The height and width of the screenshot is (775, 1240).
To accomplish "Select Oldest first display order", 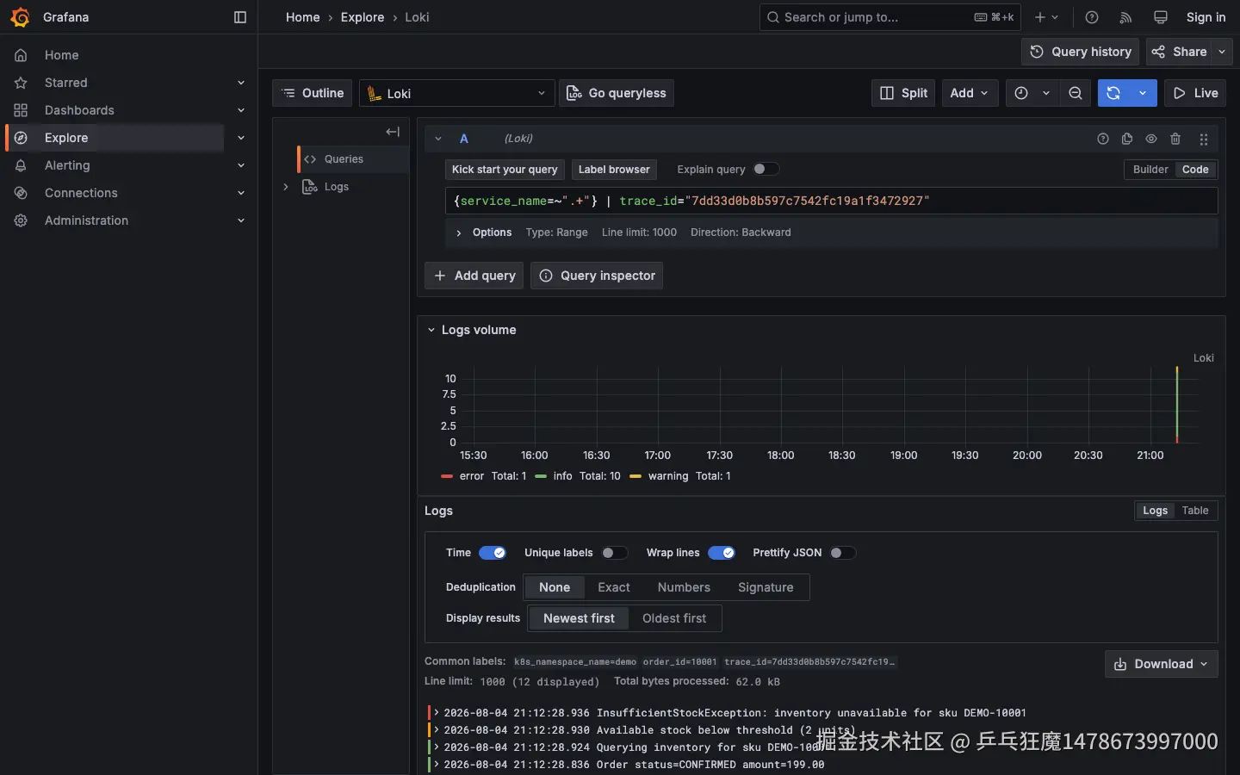I will (674, 618).
